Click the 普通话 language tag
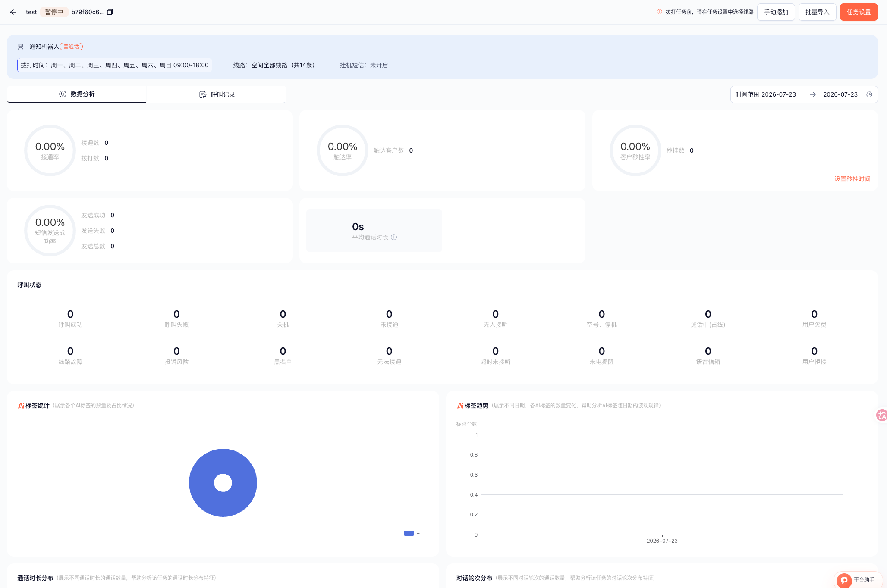The width and height of the screenshot is (887, 588). click(71, 47)
